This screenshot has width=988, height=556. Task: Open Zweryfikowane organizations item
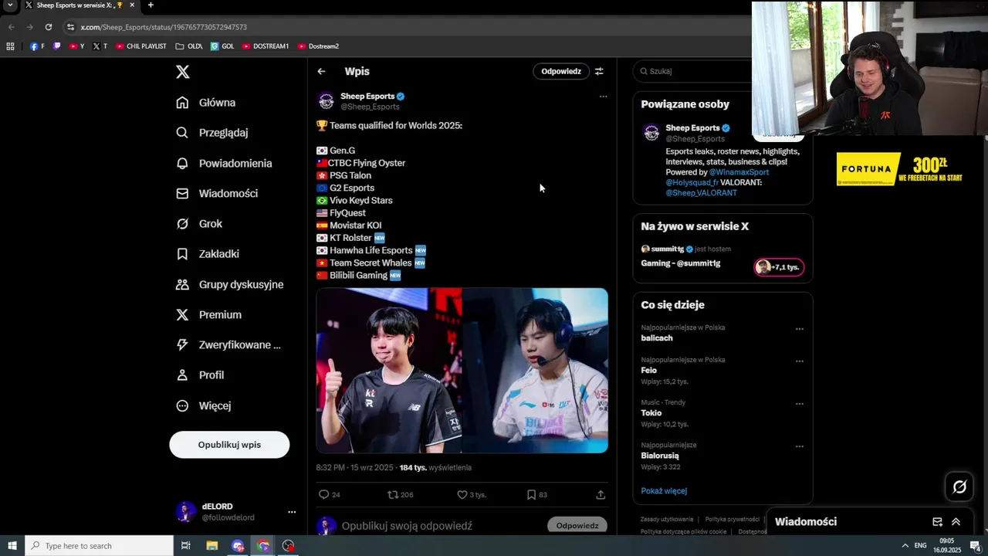pyautogui.click(x=228, y=345)
